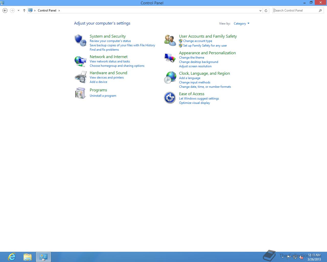Open View network status and tasks
The width and height of the screenshot is (327, 262).
pos(110,61)
